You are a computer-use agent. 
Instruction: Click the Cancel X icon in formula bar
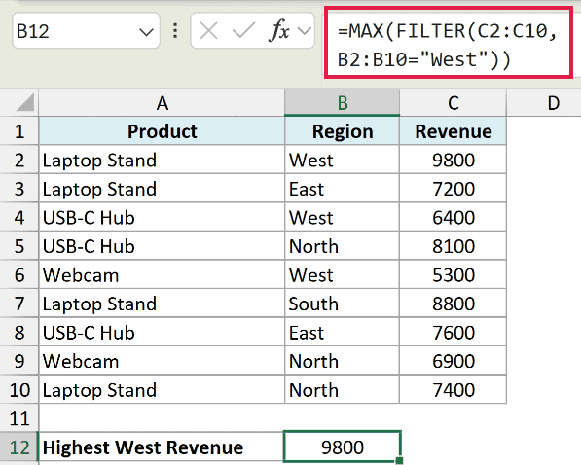tap(208, 31)
